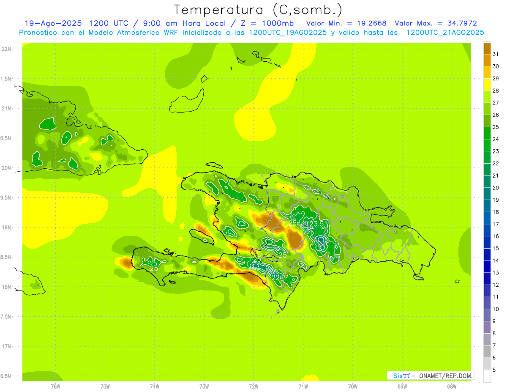Click the valid-until time "1200UTC_21AGO2025"
The width and height of the screenshot is (507, 392).
445,33
